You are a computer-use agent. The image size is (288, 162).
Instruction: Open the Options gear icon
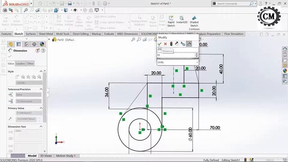[x=105, y=4]
